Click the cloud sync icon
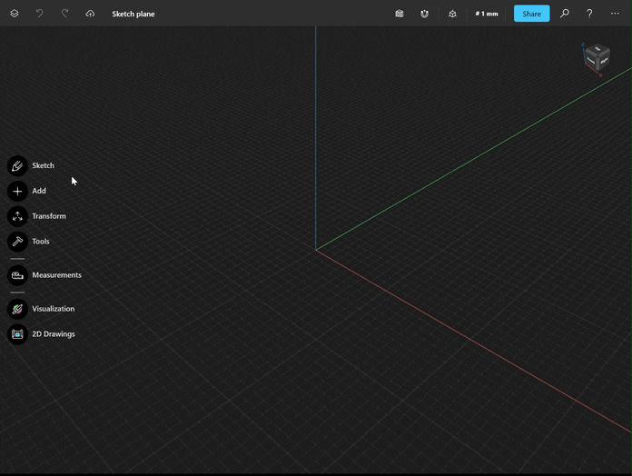This screenshot has width=632, height=476. pos(90,14)
